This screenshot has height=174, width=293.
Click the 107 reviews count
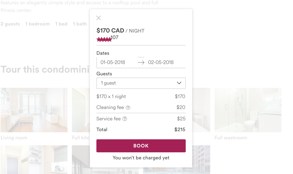(x=114, y=37)
